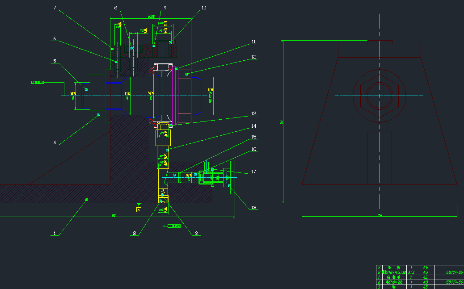Image resolution: width=464 pixels, height=289 pixels.
Task: Click the A3 material cell in row 6
Action: (x=425, y=282)
